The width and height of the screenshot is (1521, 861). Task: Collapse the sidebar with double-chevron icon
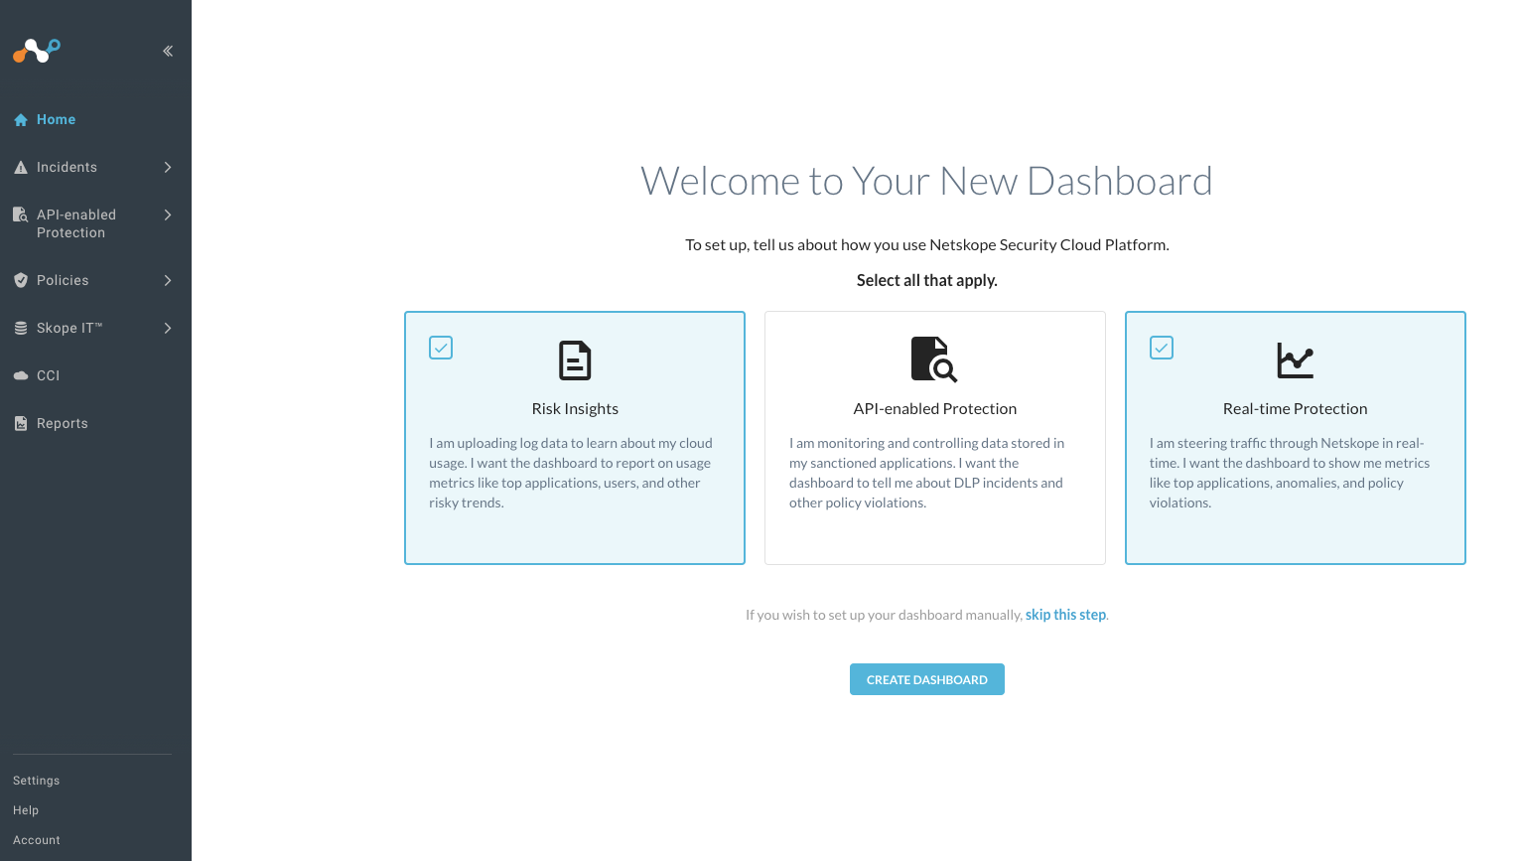coord(168,51)
